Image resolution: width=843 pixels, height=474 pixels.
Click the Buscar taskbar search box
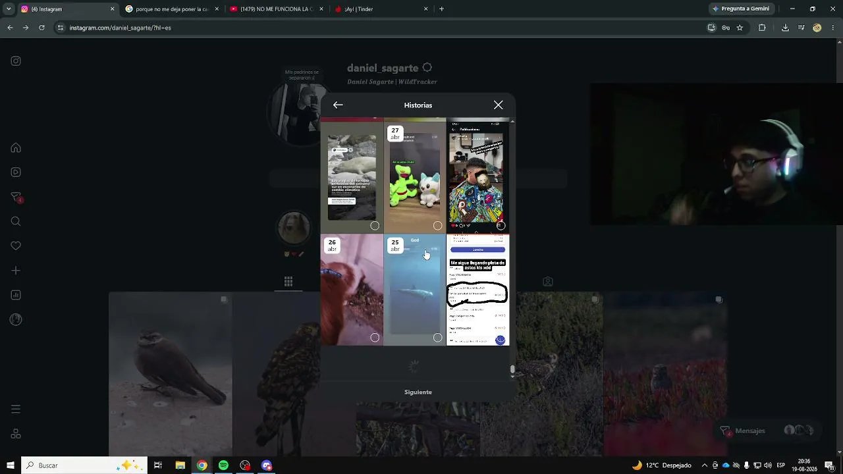pyautogui.click(x=86, y=465)
